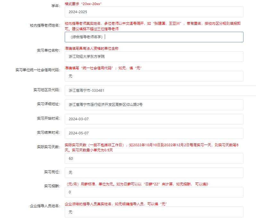The height and width of the screenshot is (219, 256).
Task: Click the 学年 field label
Action: [x=56, y=6]
